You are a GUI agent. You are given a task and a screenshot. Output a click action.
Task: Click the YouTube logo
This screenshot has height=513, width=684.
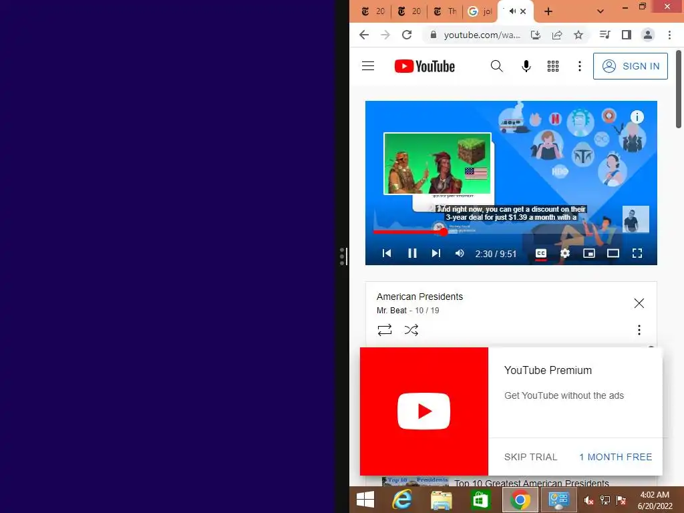click(424, 66)
